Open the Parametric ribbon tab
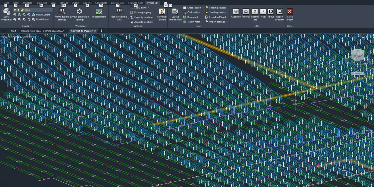 tap(41, 3)
